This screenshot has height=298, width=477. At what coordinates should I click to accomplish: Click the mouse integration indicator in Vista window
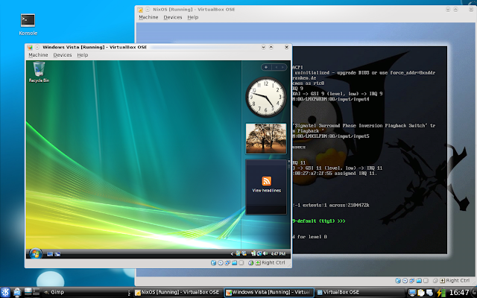pos(250,263)
